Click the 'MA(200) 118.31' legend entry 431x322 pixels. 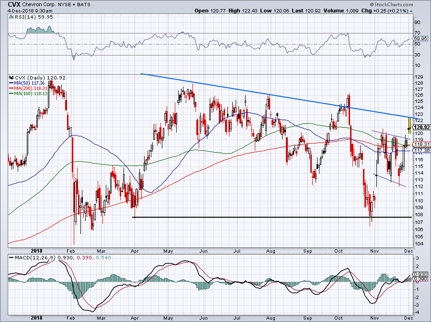pyautogui.click(x=31, y=89)
